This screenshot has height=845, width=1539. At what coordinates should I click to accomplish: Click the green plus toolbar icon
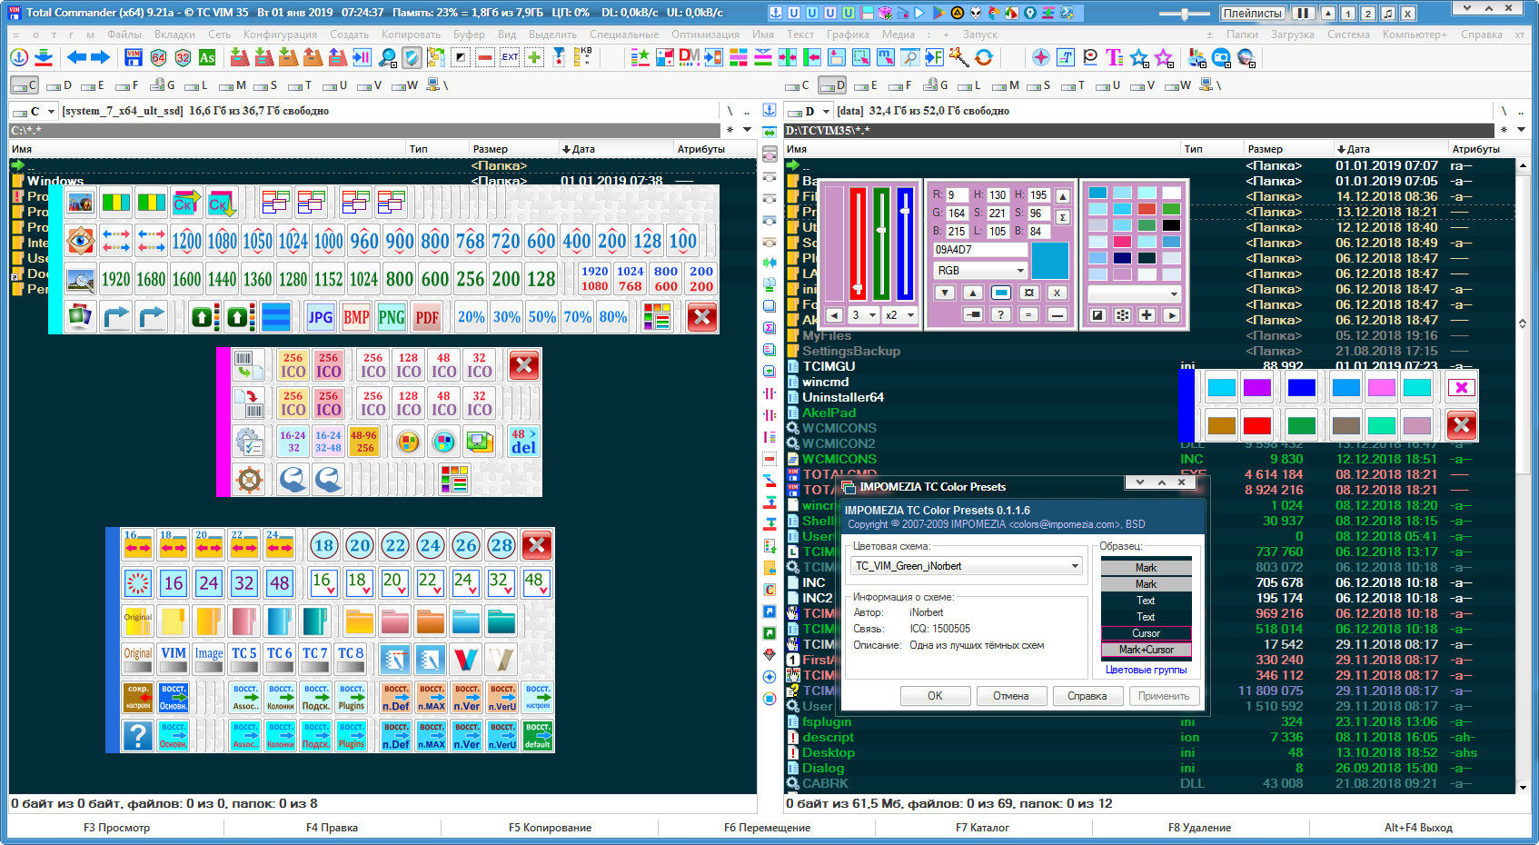[534, 57]
